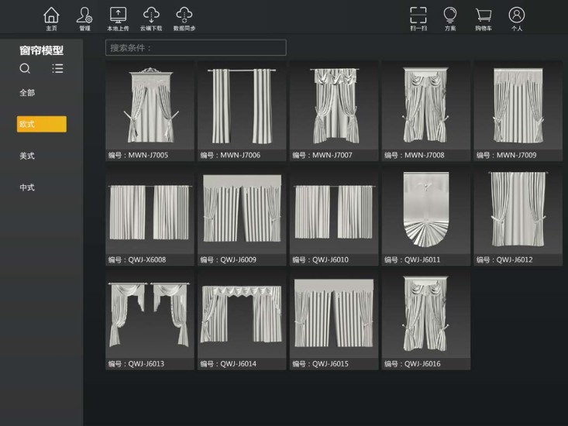Click the magnifier search icon in sidebar
The image size is (568, 426).
[x=26, y=68]
